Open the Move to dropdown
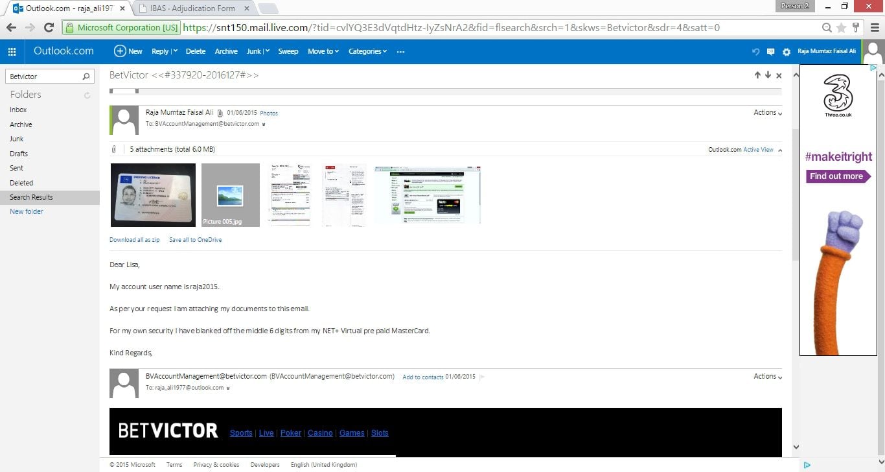This screenshot has width=885, height=472. (x=323, y=51)
